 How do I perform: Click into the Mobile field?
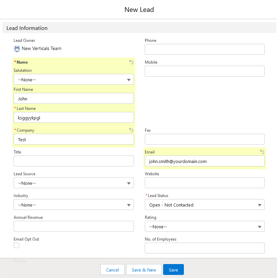pos(205,71)
